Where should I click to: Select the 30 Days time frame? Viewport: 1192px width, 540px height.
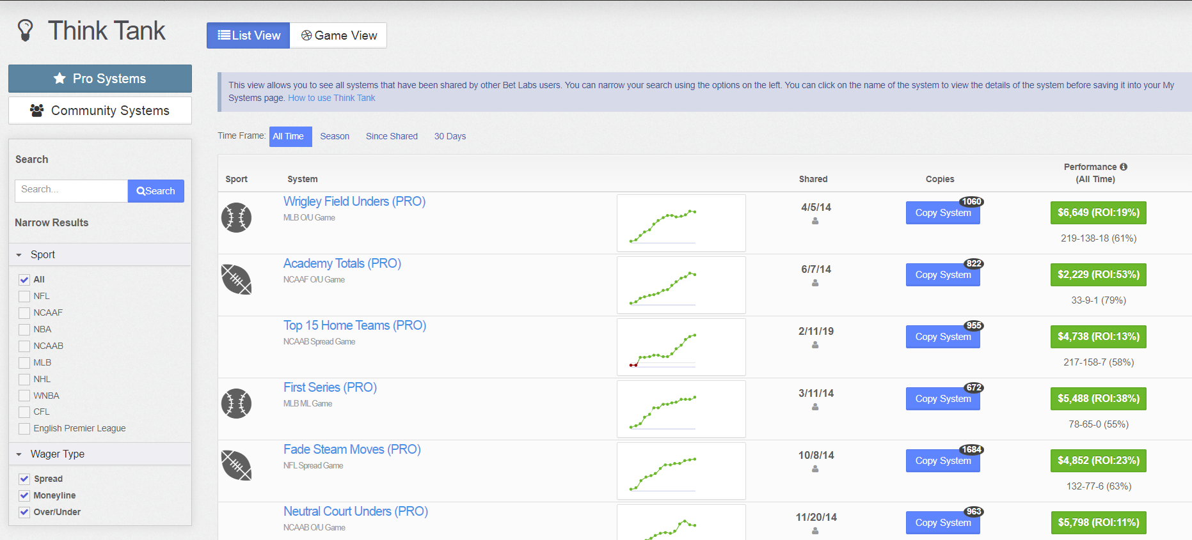(x=450, y=137)
